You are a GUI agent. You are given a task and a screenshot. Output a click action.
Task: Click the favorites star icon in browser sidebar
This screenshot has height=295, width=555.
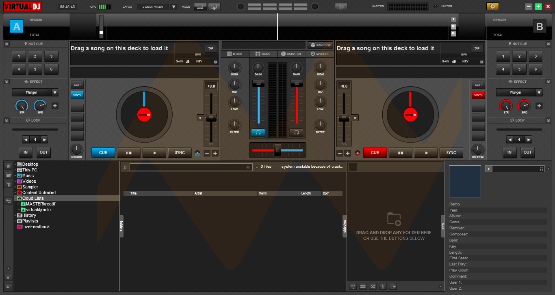[x=8, y=166]
